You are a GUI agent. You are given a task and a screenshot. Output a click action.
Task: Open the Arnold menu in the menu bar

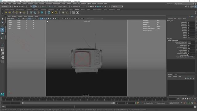coord(94,3)
